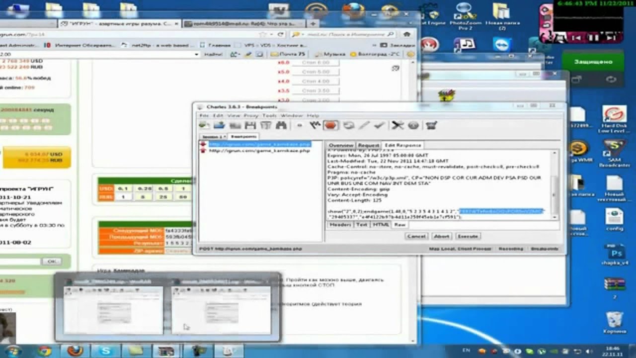Switch to the Session 1 tab
Viewport: 636px width, 358px height.
tap(213, 136)
